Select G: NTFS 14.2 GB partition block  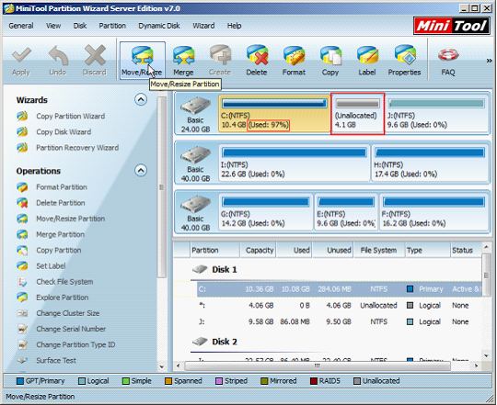coord(266,212)
